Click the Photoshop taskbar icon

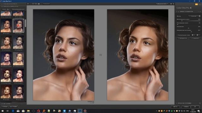pos(80,111)
